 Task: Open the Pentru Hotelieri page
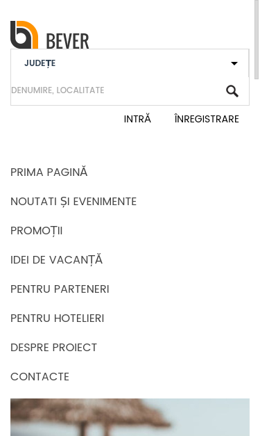(x=58, y=318)
